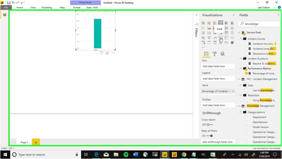The image size is (282, 159).
Task: Check the Model Version field
Action: pos(246,127)
